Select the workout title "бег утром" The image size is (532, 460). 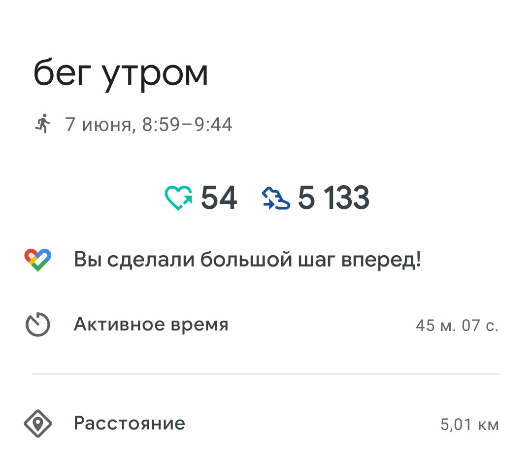pyautogui.click(x=121, y=75)
